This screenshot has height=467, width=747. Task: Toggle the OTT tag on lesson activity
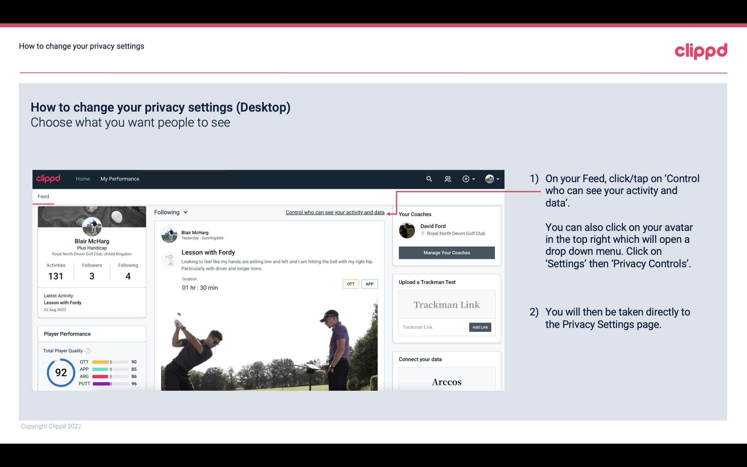(350, 284)
